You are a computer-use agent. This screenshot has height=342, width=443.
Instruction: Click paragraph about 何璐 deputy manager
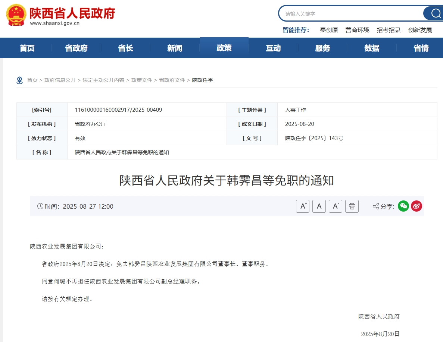pos(122,281)
